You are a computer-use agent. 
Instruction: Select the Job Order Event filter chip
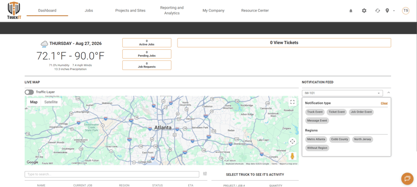click(361, 112)
